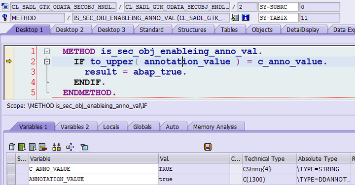Click the CString{4} technical type cell
Screen dimensions: 355x185
pos(269,169)
